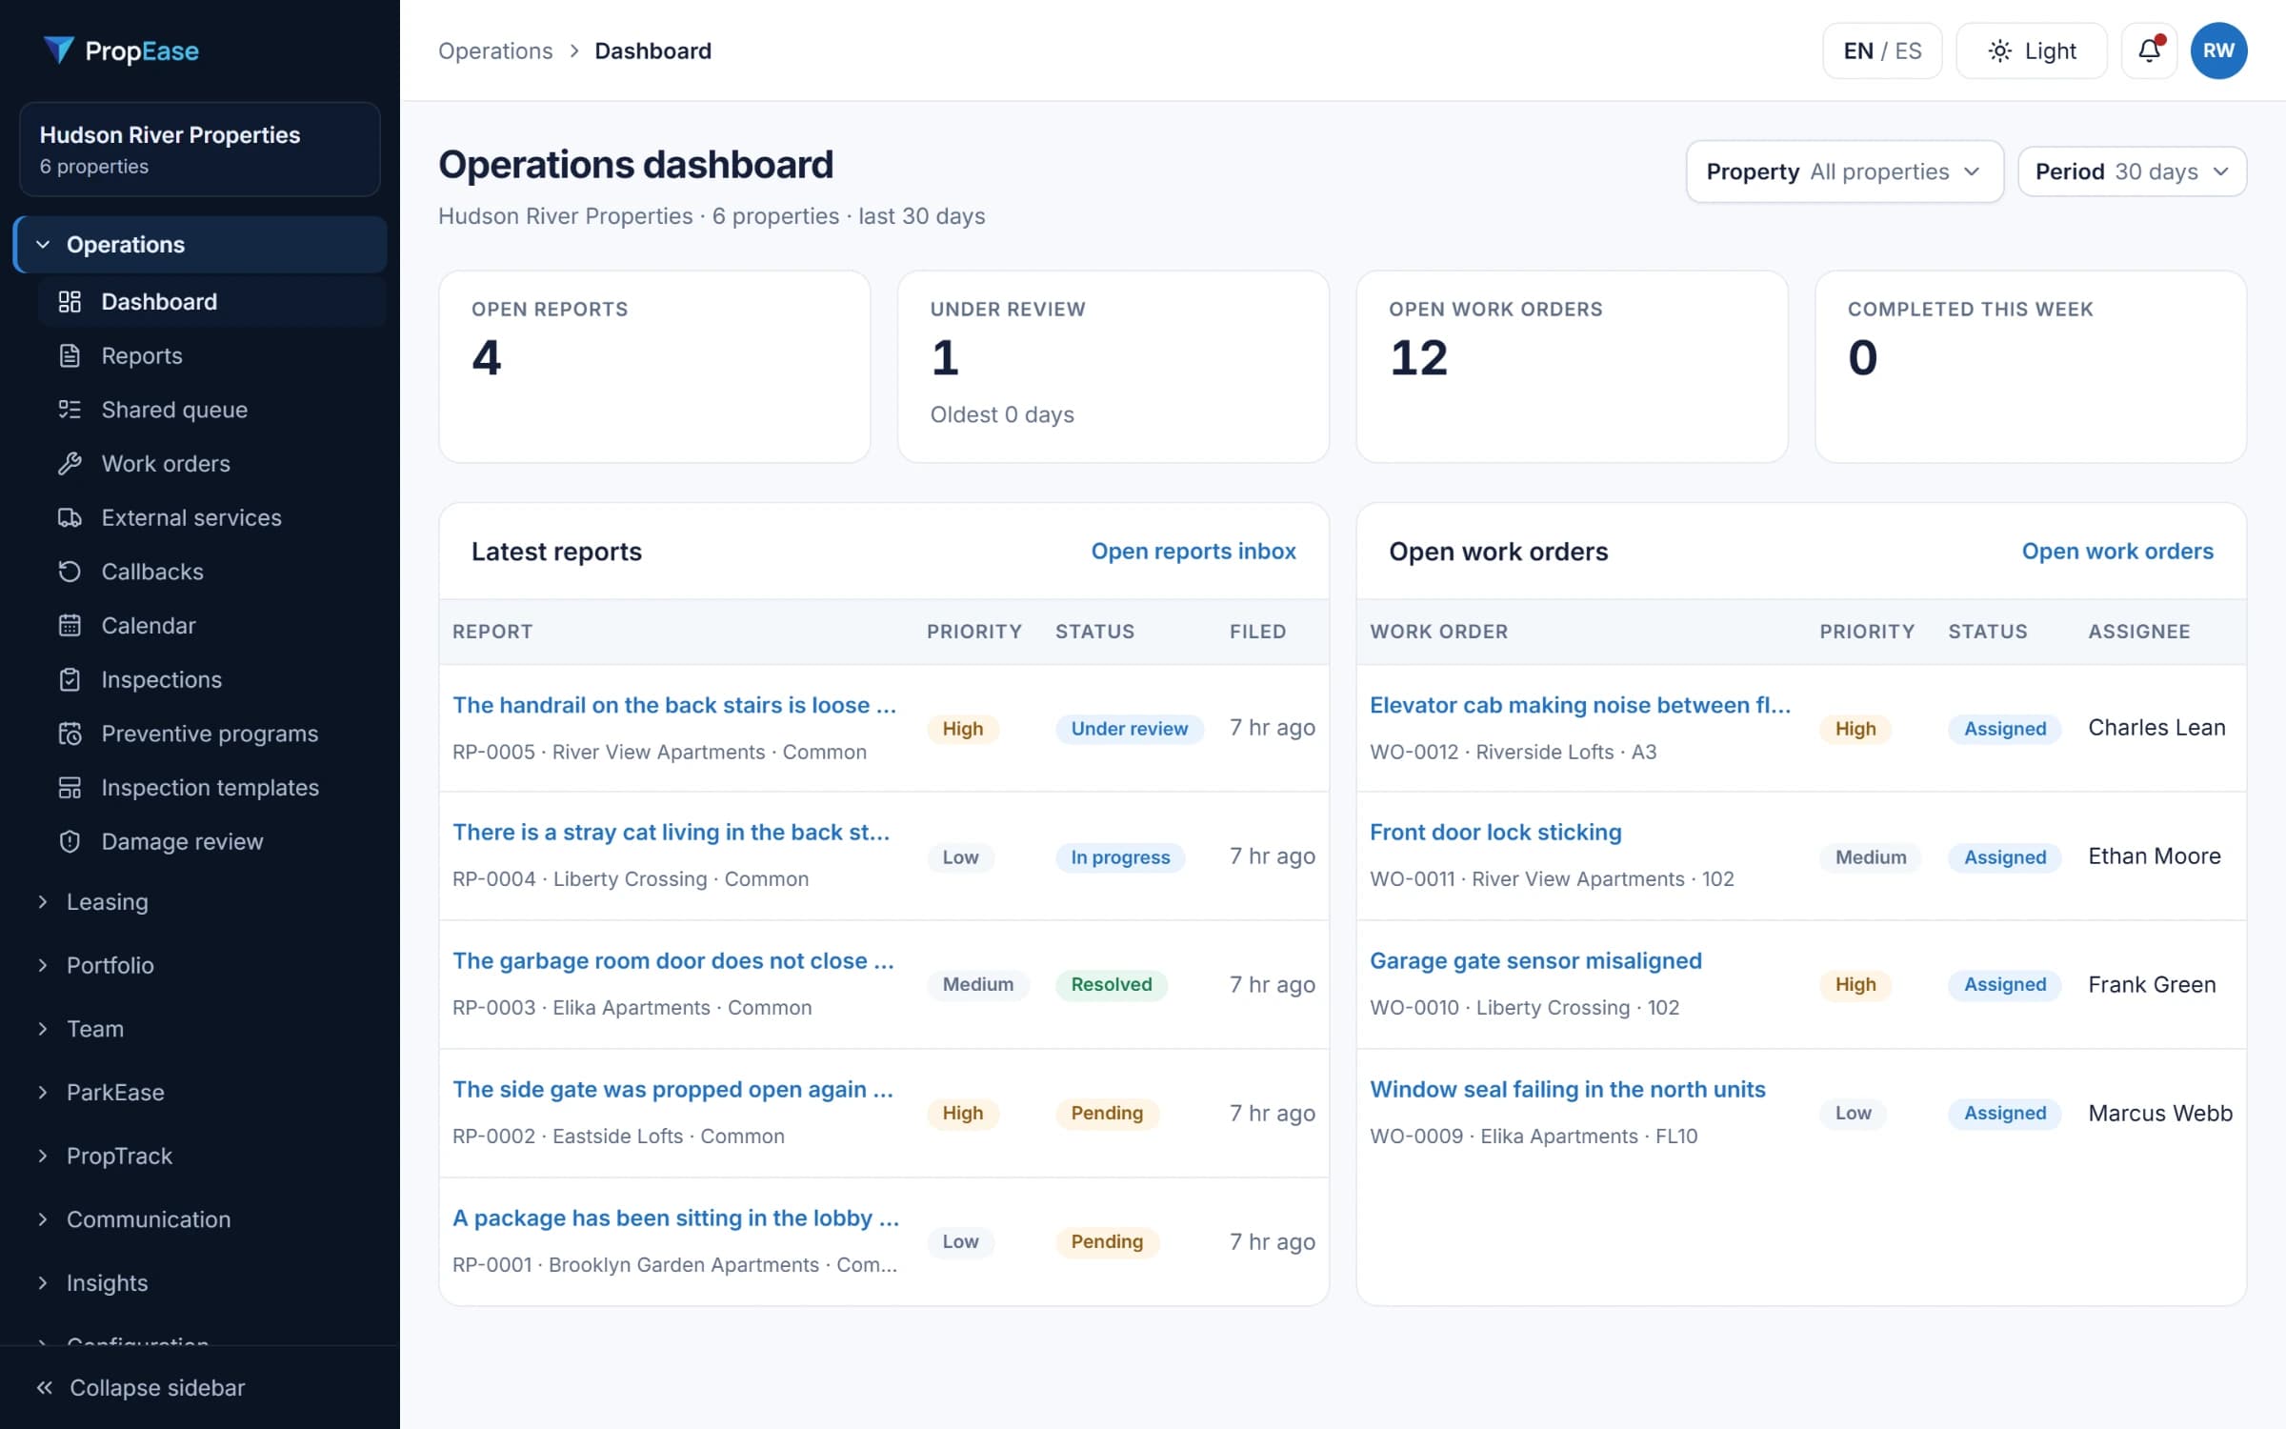Open the Garage gate sensor misaligned work order
Viewport: 2286px width, 1429px height.
(1535, 960)
